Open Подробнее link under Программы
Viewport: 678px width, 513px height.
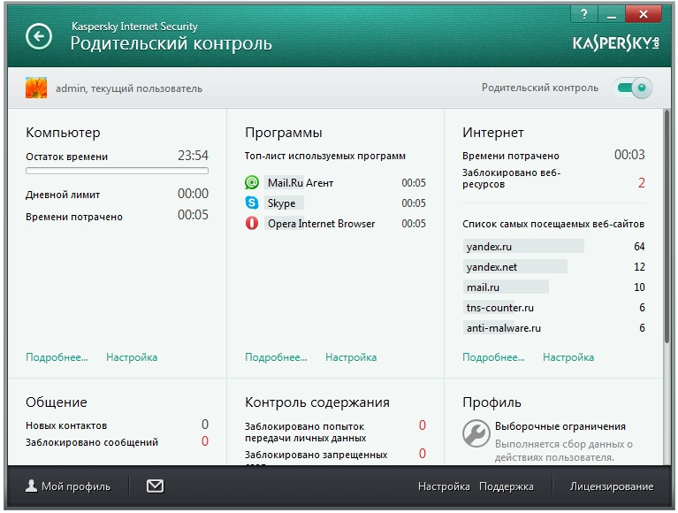276,357
